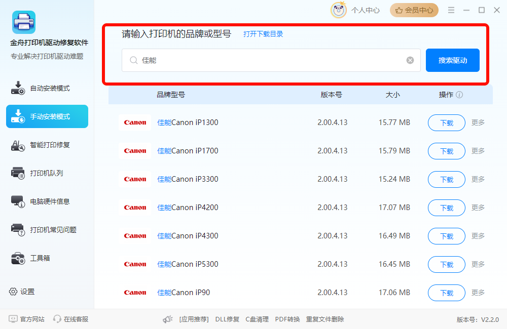
Task: Download the Canon iP90 driver
Action: point(447,293)
